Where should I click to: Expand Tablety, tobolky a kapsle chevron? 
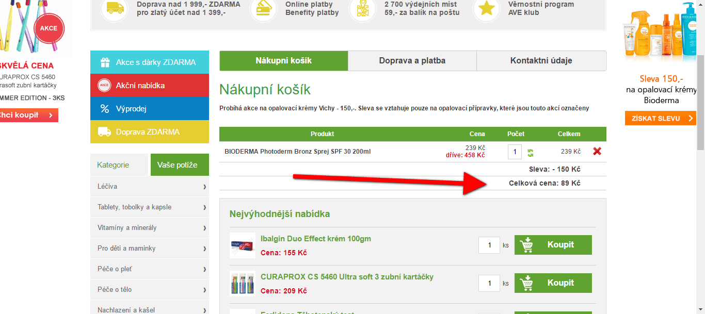coord(204,207)
